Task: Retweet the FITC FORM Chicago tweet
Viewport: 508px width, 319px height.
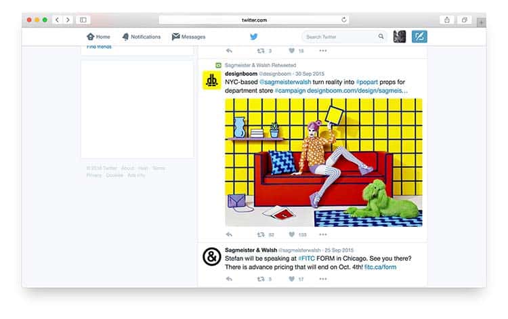Action: (x=261, y=278)
